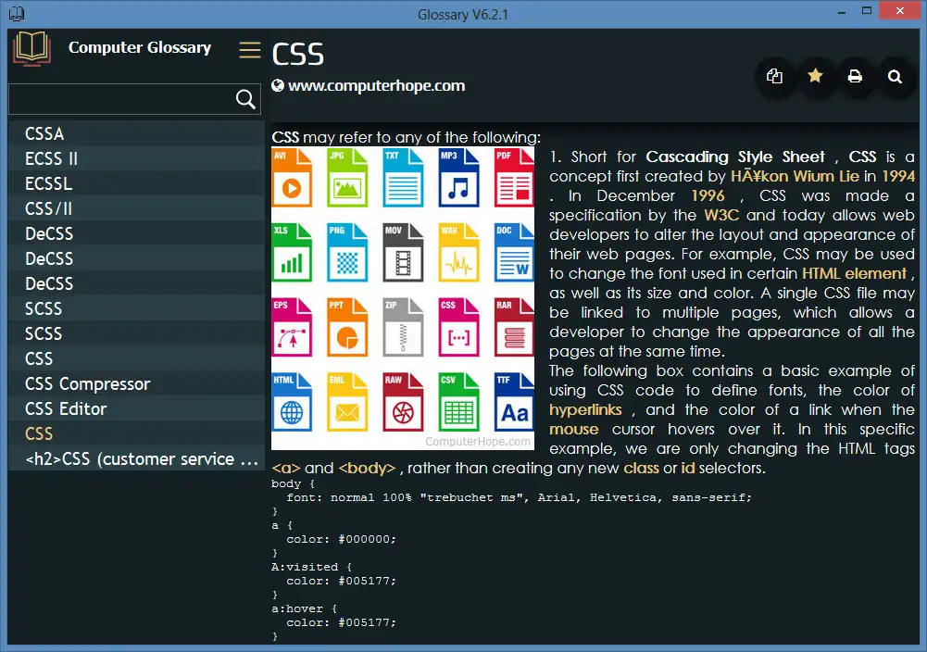Open the <body> tag link
Image resolution: width=927 pixels, height=652 pixels.
click(x=367, y=469)
